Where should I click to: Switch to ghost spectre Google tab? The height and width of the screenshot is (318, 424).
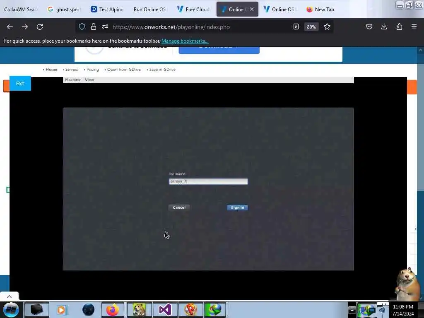(x=65, y=9)
